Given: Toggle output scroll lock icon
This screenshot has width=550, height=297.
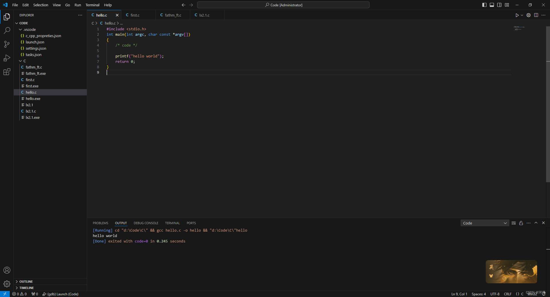Looking at the screenshot, I should click(x=521, y=223).
